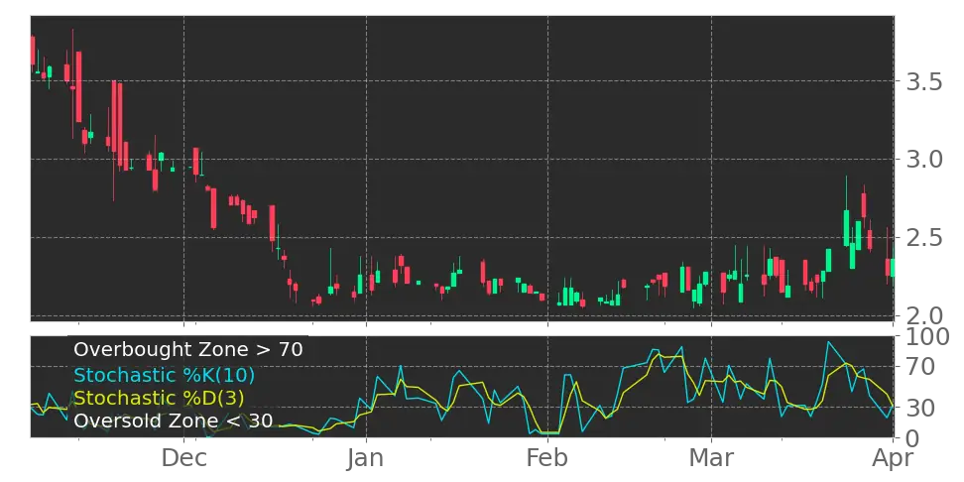Click the second price label from the top
The height and width of the screenshot is (482, 964).
(920, 158)
